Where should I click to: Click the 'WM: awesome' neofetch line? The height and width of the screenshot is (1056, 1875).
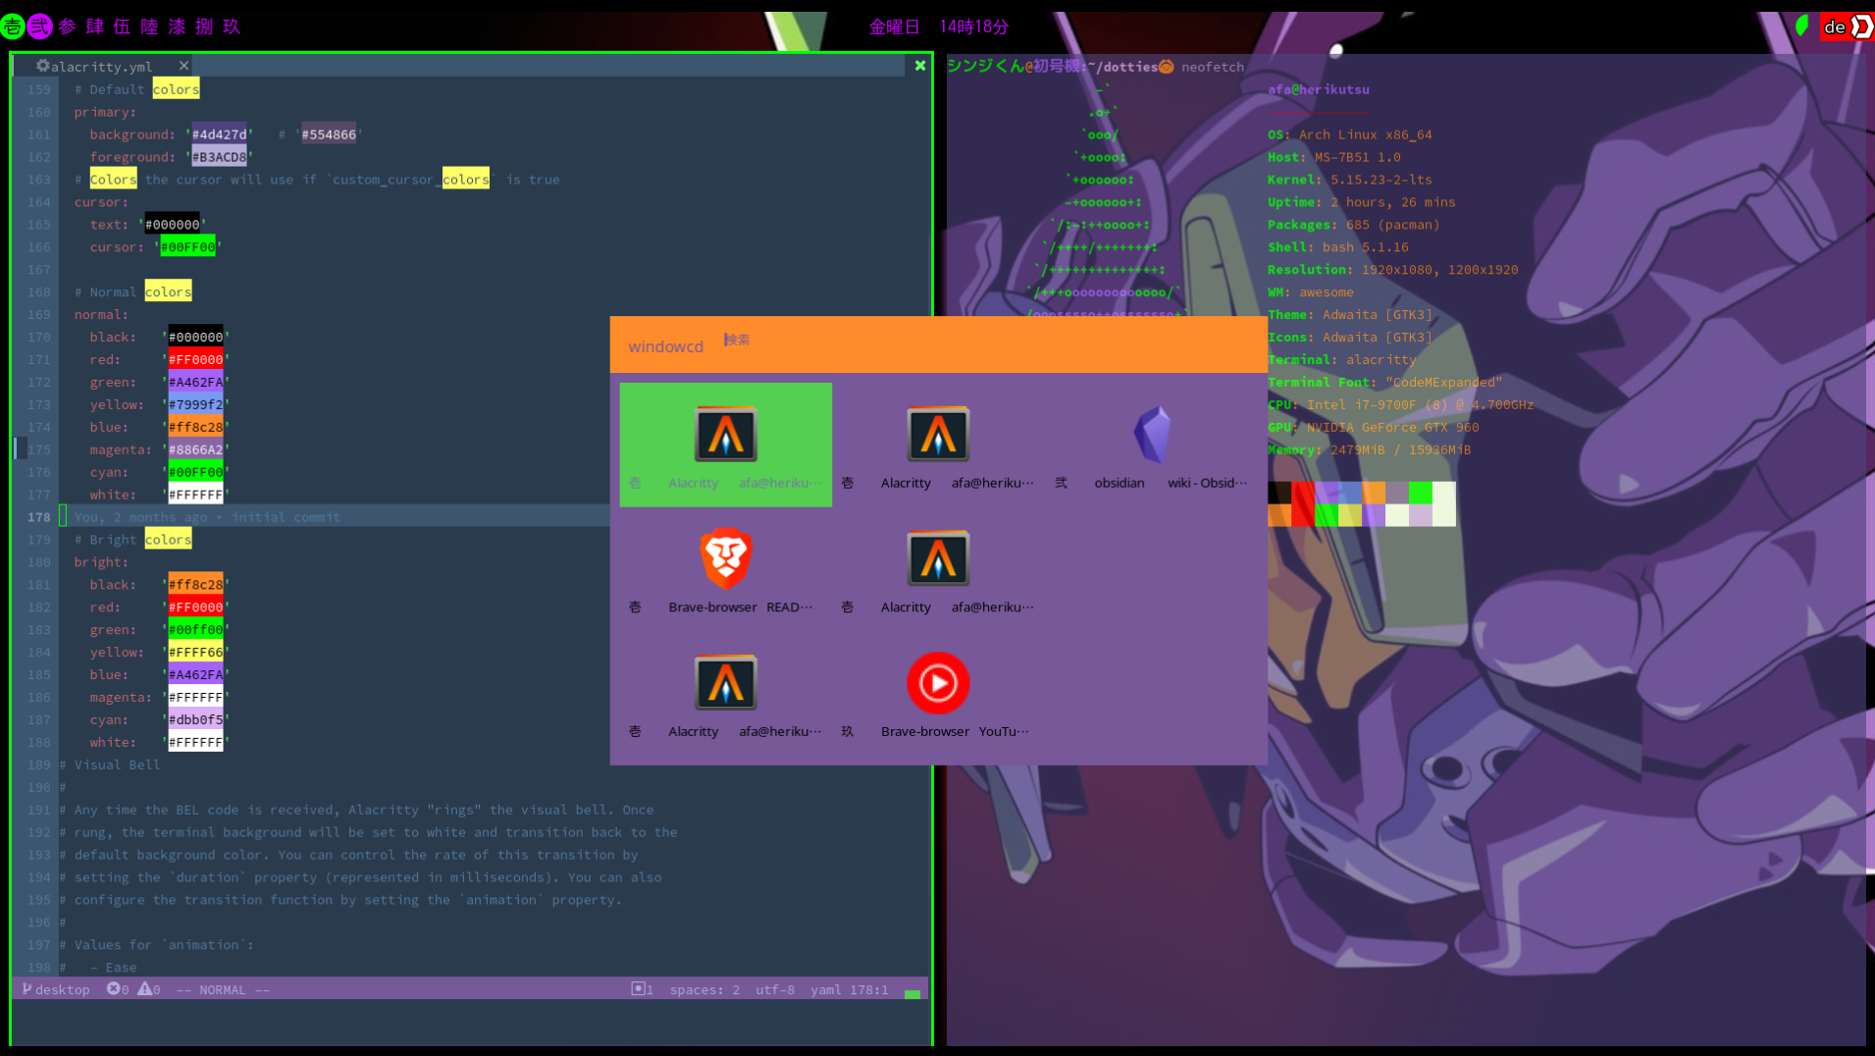click(x=1310, y=292)
